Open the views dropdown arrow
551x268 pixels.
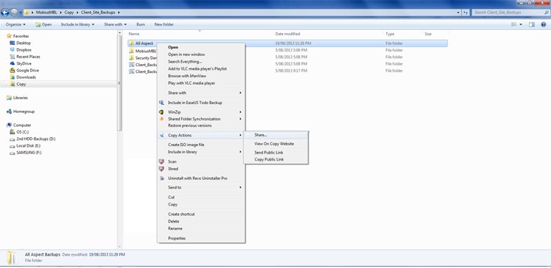tap(521, 25)
